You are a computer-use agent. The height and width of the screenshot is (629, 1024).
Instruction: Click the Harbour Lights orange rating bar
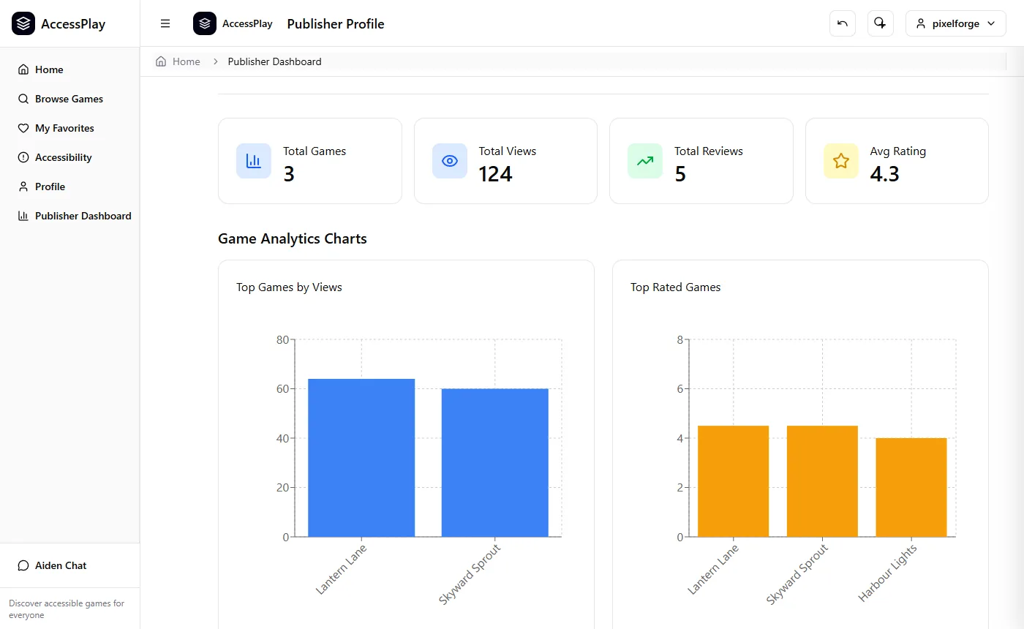click(911, 488)
